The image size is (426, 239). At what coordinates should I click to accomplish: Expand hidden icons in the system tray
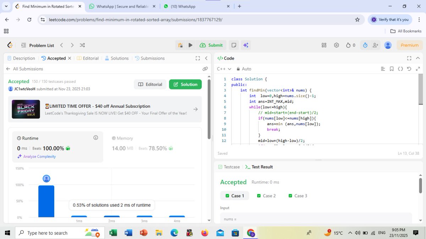(x=350, y=233)
